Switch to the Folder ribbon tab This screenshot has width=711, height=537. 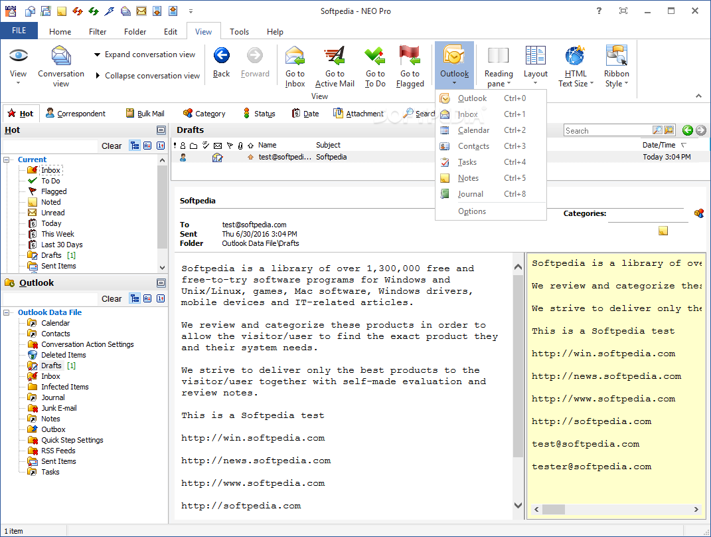[135, 32]
